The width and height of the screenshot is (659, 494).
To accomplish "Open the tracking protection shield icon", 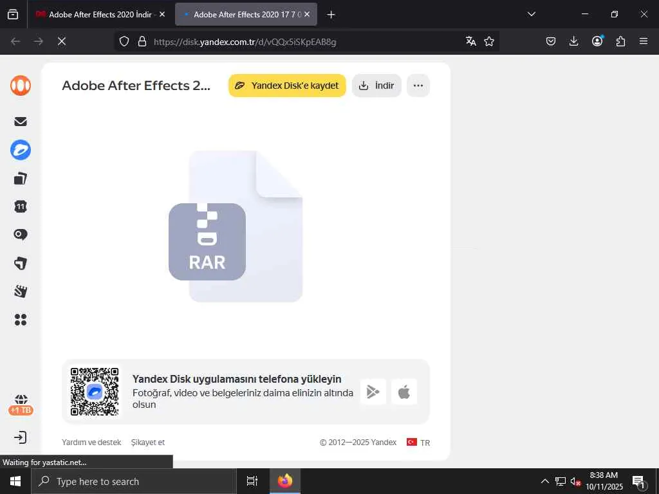I will click(124, 42).
